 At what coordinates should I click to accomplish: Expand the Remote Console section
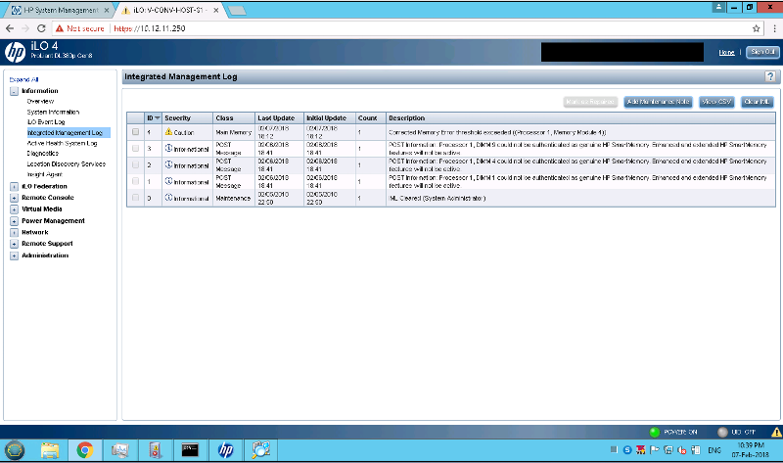pos(14,198)
